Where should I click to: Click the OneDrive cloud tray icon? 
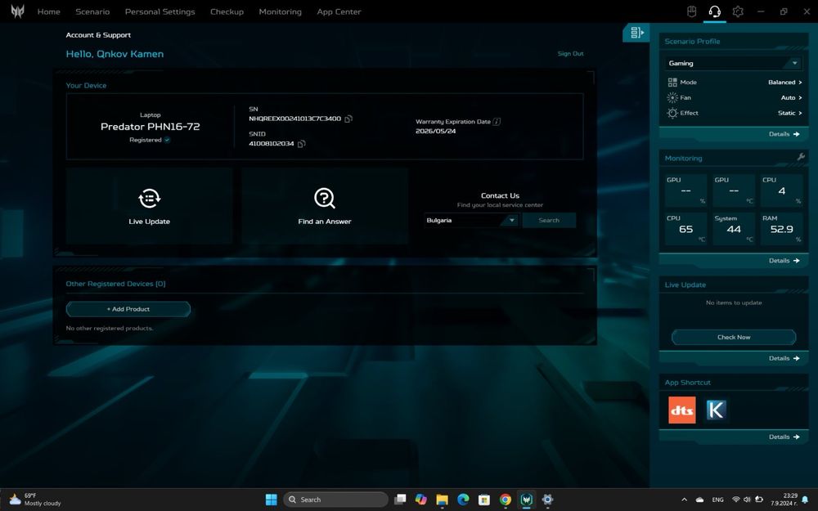[x=700, y=500]
